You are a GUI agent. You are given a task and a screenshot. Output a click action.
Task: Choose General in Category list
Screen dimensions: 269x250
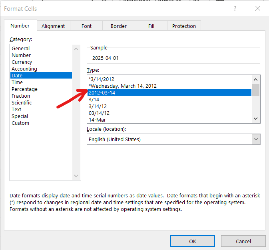[41, 48]
